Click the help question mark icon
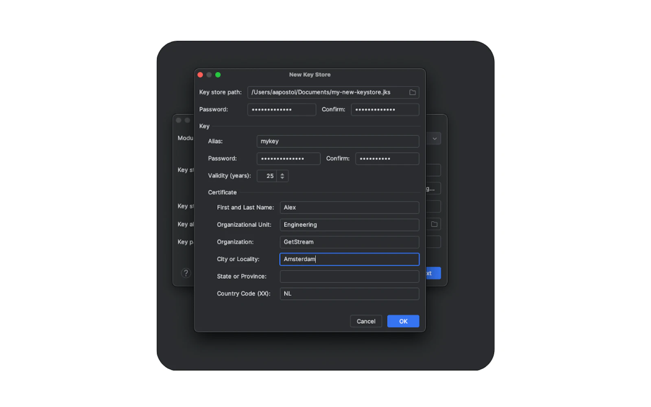651x407 pixels. 186,273
